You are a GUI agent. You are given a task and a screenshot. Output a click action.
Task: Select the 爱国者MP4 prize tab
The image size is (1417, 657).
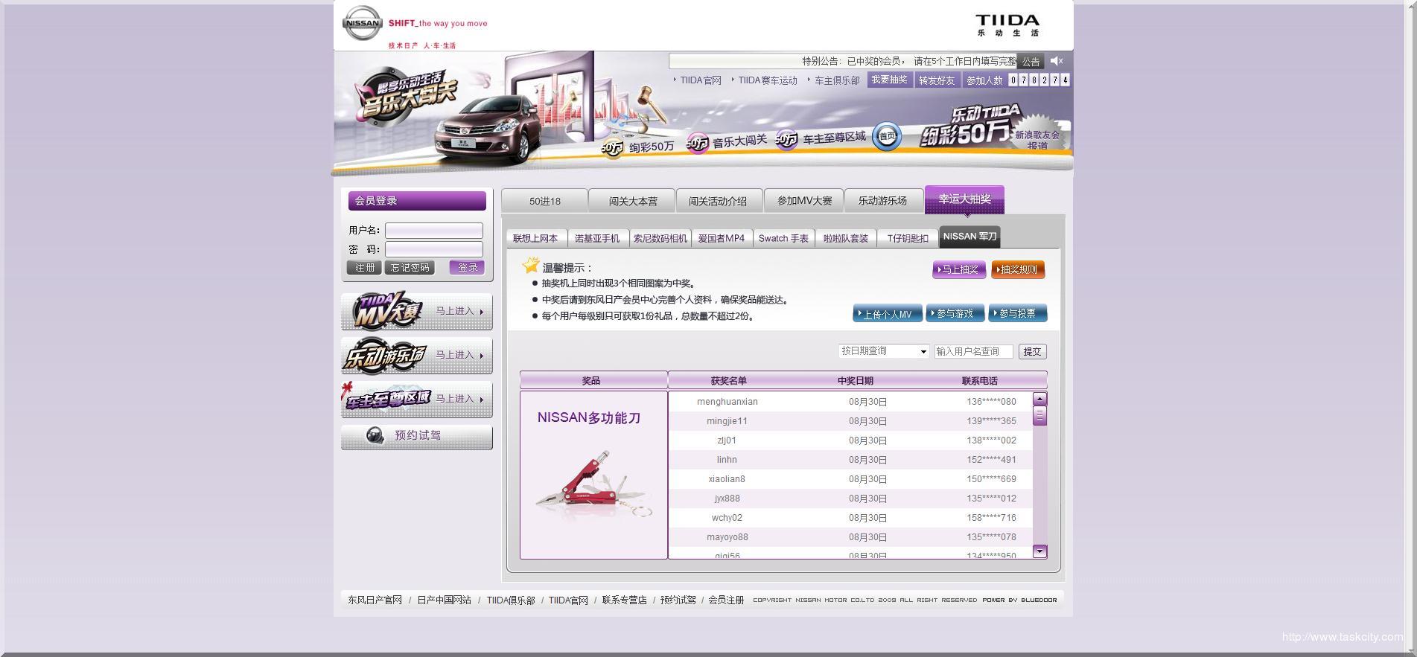722,238
